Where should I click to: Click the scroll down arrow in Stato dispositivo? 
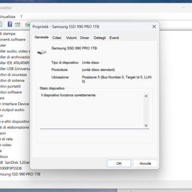click(146, 126)
